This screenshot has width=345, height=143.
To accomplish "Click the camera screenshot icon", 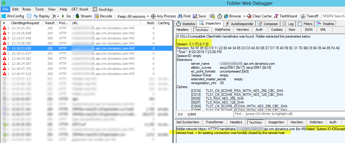I will (x=213, y=16).
